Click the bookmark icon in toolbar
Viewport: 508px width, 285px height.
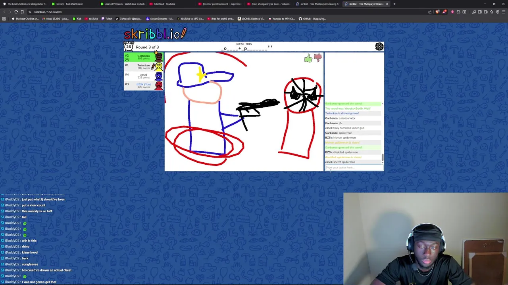(x=22, y=12)
